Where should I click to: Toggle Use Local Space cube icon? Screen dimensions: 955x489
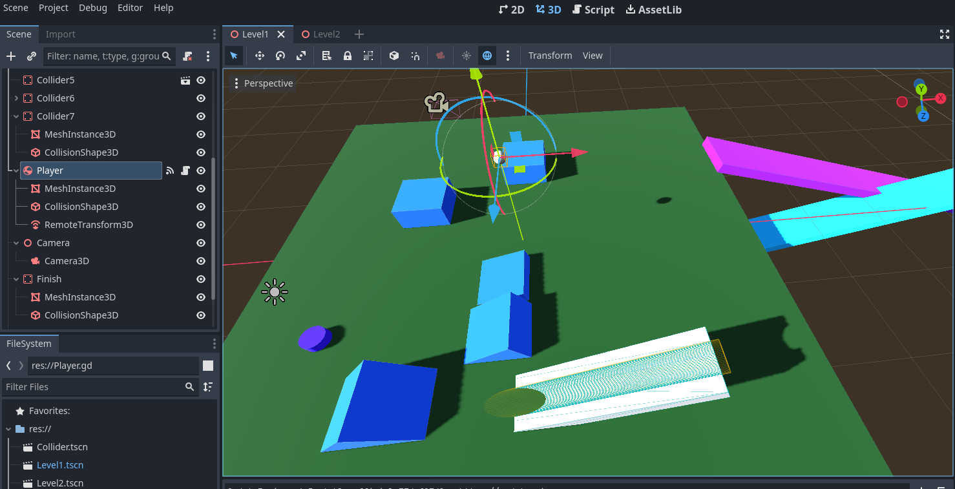pyautogui.click(x=394, y=56)
